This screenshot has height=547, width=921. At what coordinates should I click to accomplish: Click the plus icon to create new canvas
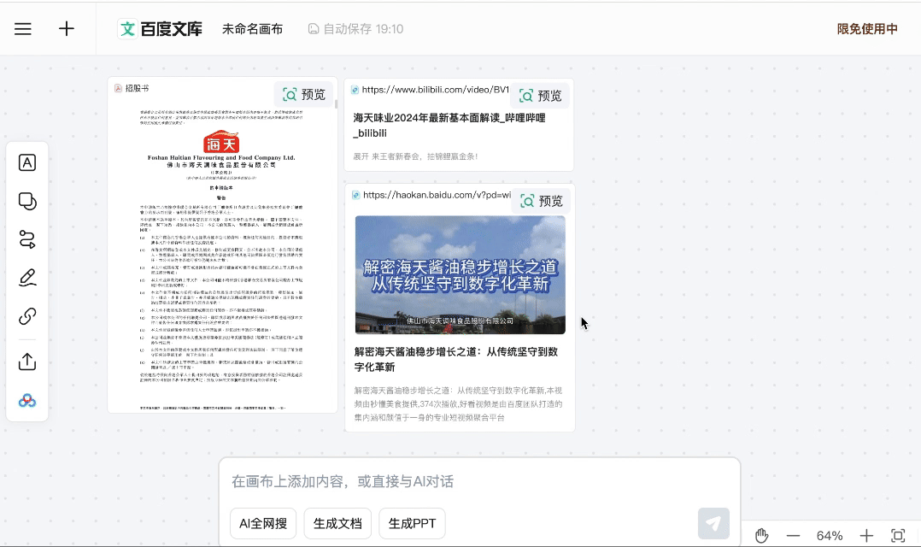point(67,29)
